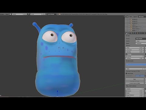Open the Help menu
Screen dimensions: 146x110
(7, 14)
